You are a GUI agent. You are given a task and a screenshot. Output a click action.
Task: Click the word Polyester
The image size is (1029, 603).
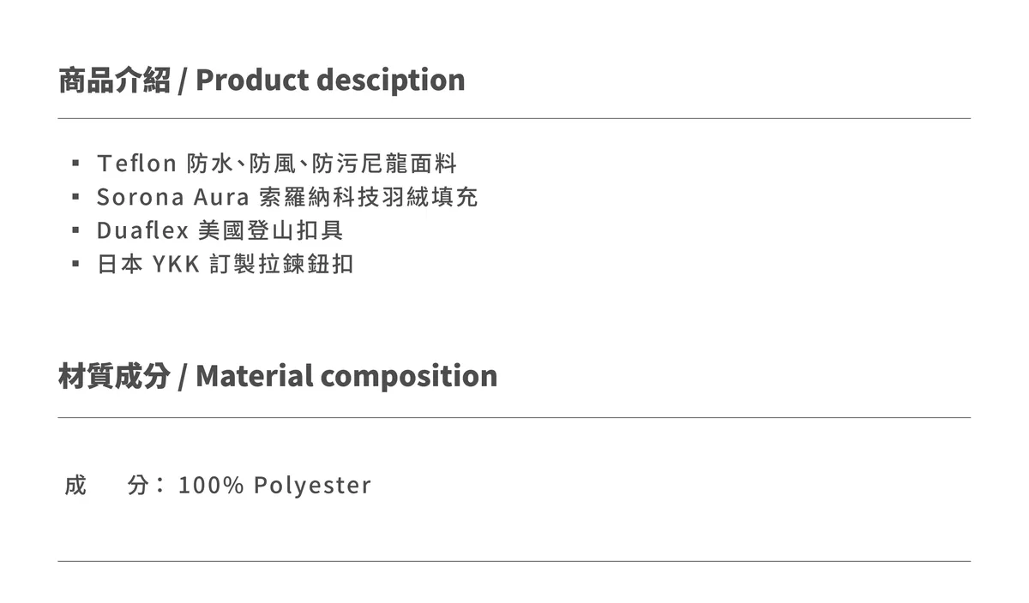[x=312, y=486]
